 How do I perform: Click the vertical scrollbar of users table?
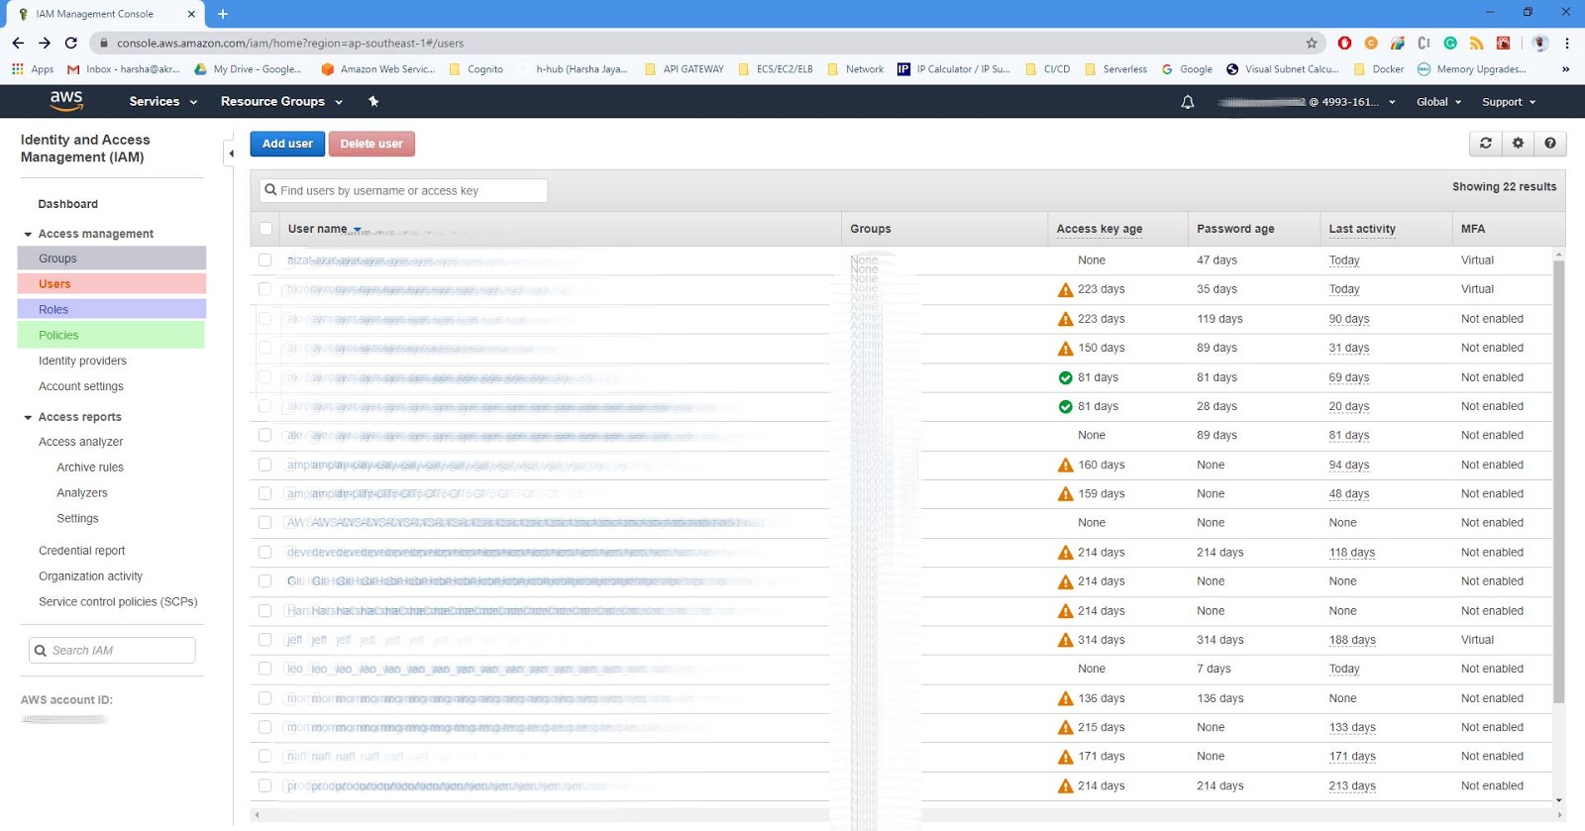(1558, 480)
